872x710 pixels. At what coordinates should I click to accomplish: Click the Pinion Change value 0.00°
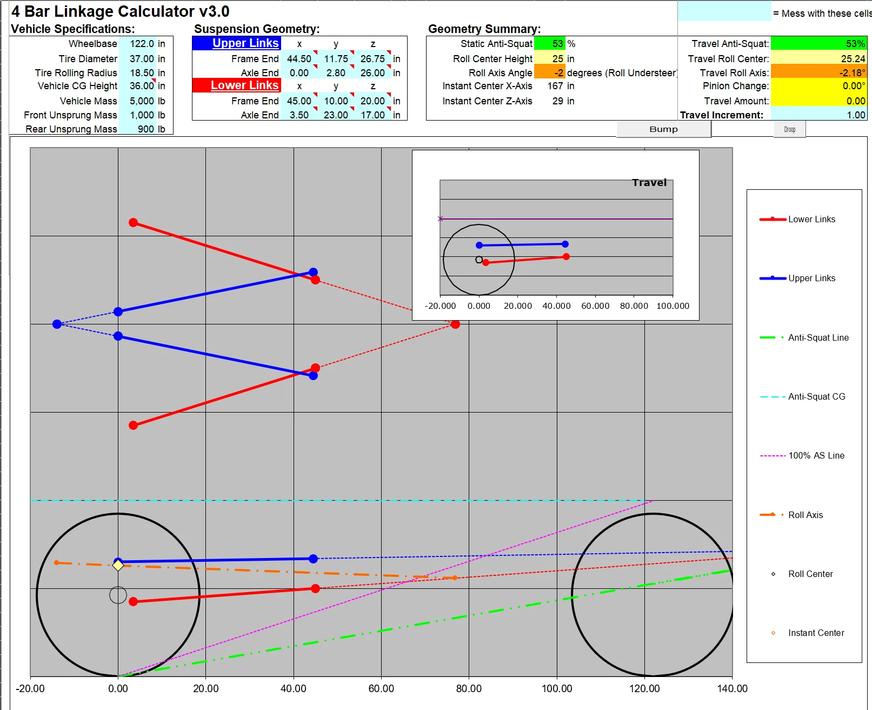[818, 86]
